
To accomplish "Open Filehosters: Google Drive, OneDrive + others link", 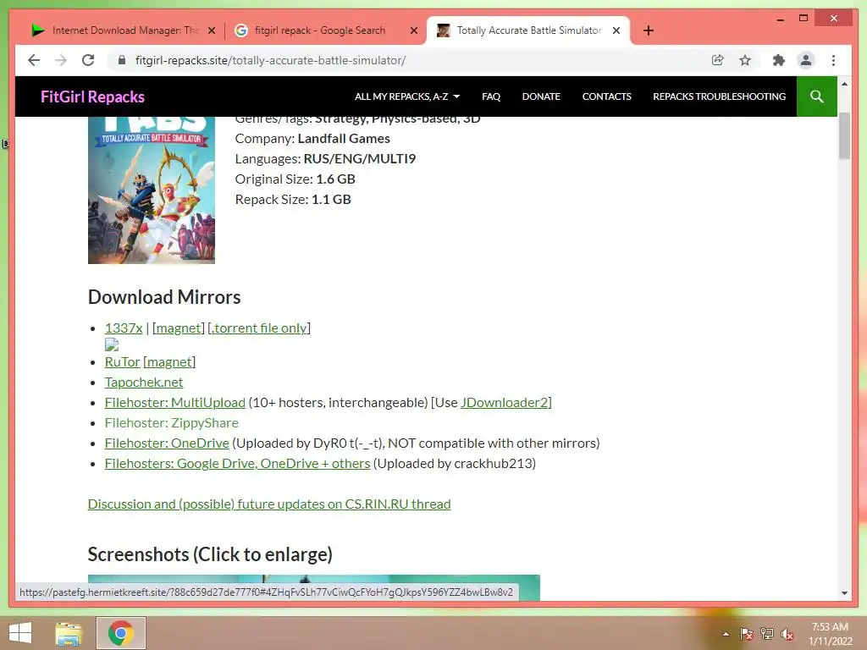I will tap(237, 463).
